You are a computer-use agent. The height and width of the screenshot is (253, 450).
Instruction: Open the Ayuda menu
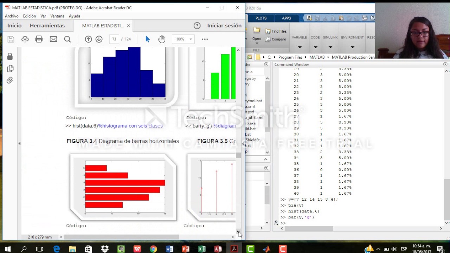tap(75, 16)
